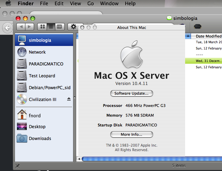
Task: Click the Software Update button
Action: [x=132, y=93]
